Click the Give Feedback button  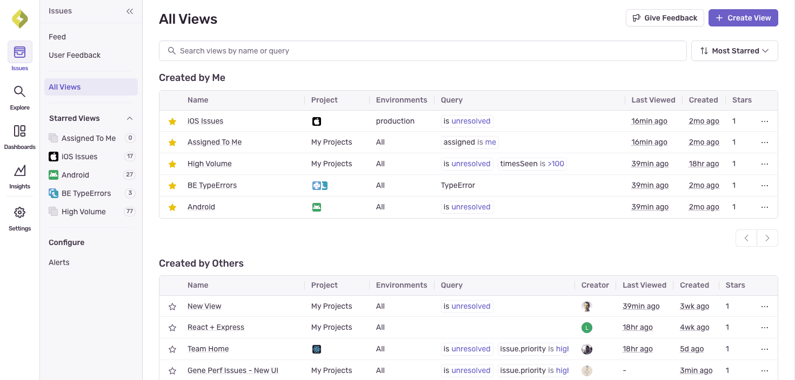(x=665, y=18)
